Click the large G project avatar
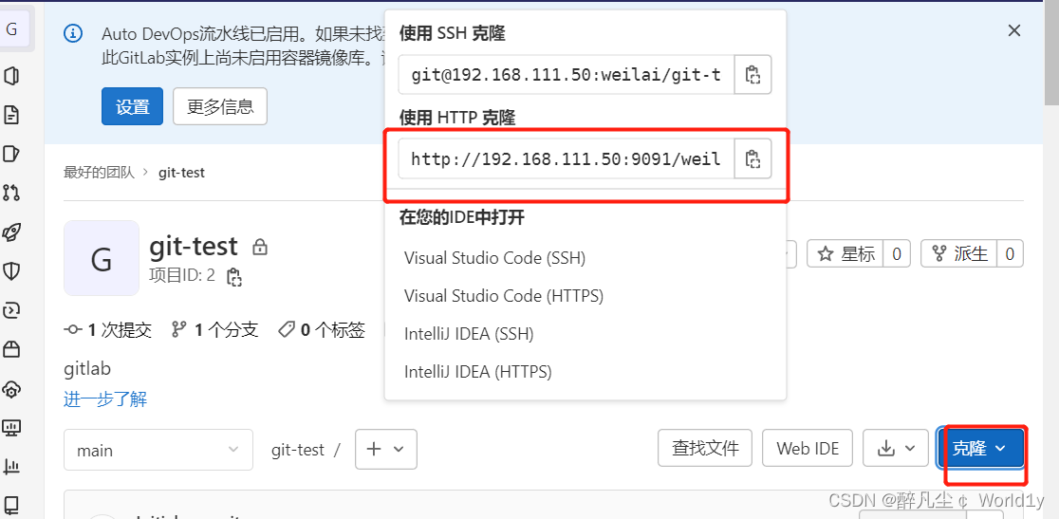 tap(102, 258)
